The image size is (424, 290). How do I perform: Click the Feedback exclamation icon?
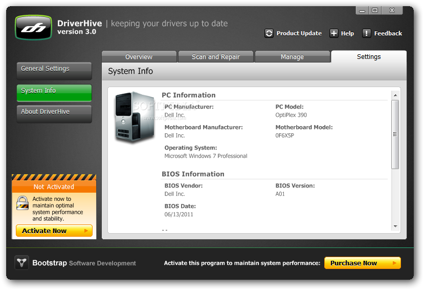click(366, 33)
